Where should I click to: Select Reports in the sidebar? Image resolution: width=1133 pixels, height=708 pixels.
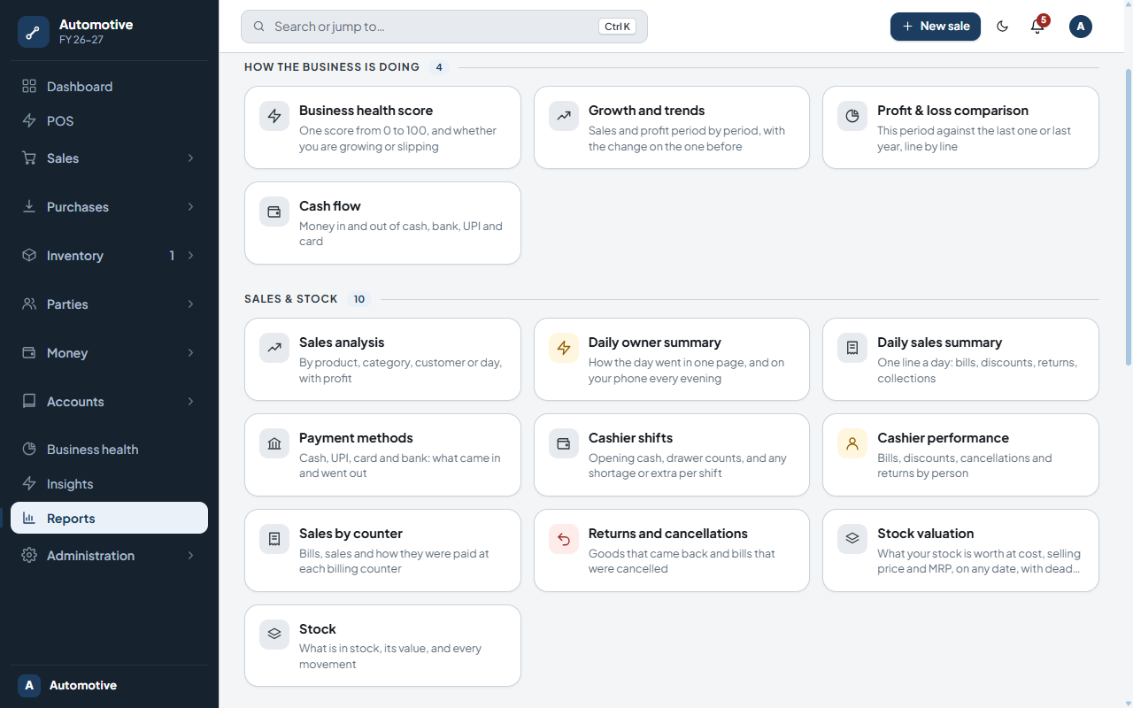(109, 519)
